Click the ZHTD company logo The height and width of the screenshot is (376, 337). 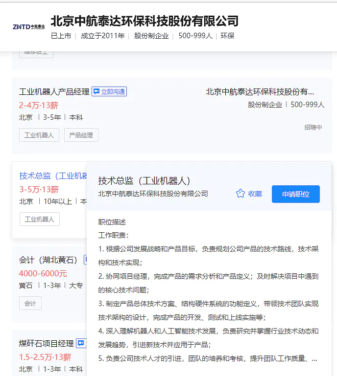pos(28,26)
